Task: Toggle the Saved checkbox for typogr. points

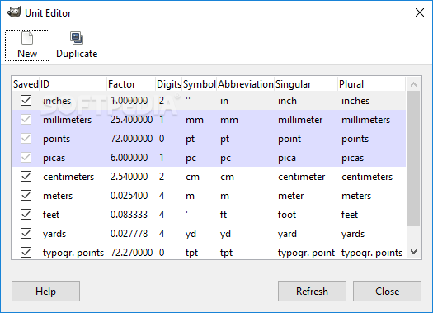Action: (26, 253)
